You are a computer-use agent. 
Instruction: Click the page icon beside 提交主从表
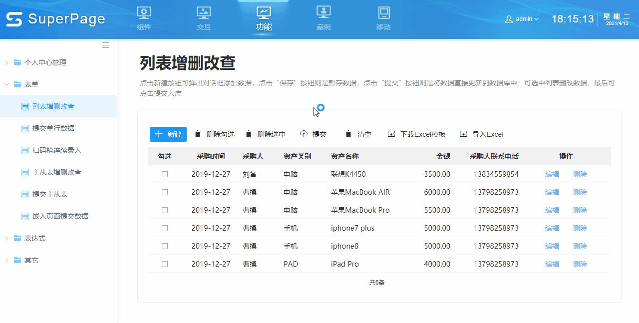point(25,194)
